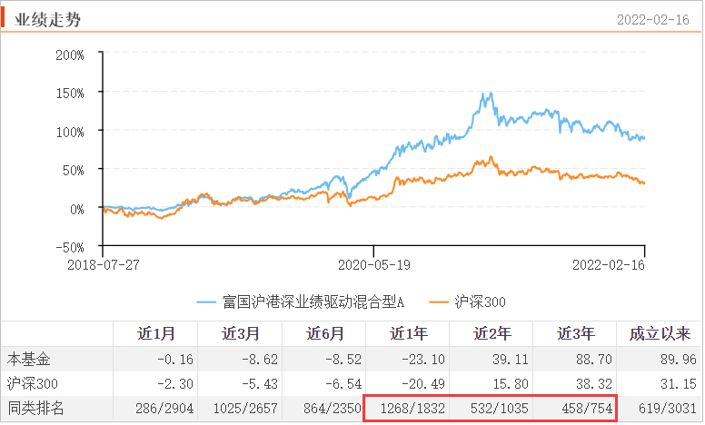Toggle the 富国沪港深业绩驱动混合型A legend entry
This screenshot has height=425, width=705.
tap(301, 301)
